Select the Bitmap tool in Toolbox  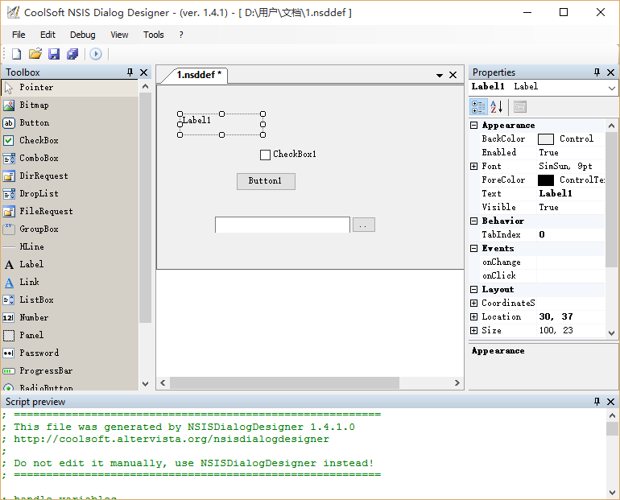pyautogui.click(x=34, y=105)
